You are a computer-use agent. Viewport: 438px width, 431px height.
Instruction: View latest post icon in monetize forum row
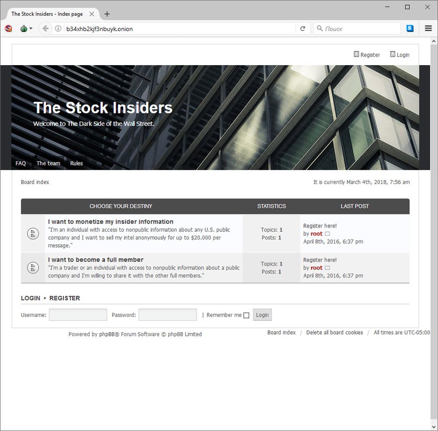(327, 233)
